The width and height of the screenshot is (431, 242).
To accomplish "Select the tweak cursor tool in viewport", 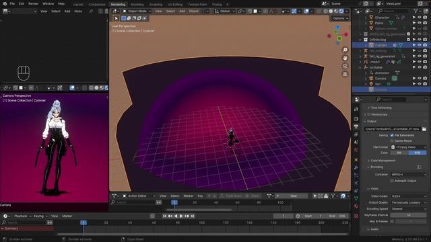I will tap(117, 18).
